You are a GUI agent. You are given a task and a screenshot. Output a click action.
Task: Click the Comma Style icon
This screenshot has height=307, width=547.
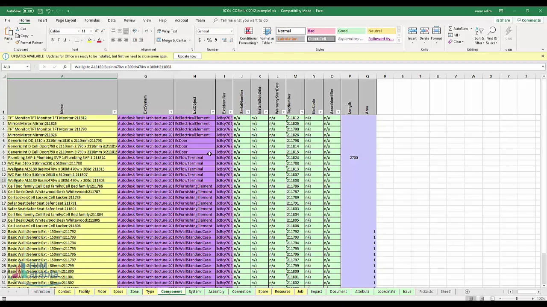click(x=215, y=41)
